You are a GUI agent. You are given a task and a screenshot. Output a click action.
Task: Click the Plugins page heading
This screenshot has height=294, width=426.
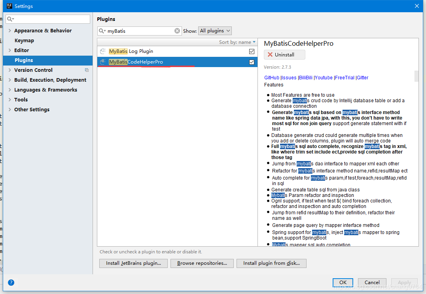click(x=106, y=19)
